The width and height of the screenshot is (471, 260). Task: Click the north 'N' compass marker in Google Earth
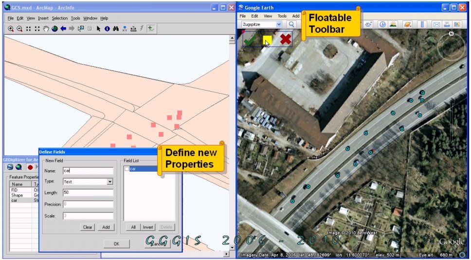pyautogui.click(x=451, y=34)
